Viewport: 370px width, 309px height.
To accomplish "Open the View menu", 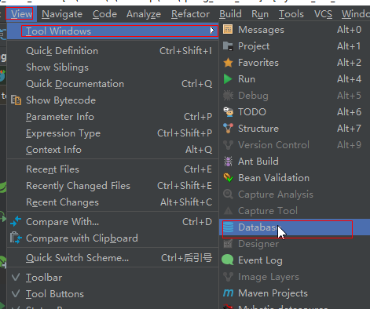I will click(21, 14).
